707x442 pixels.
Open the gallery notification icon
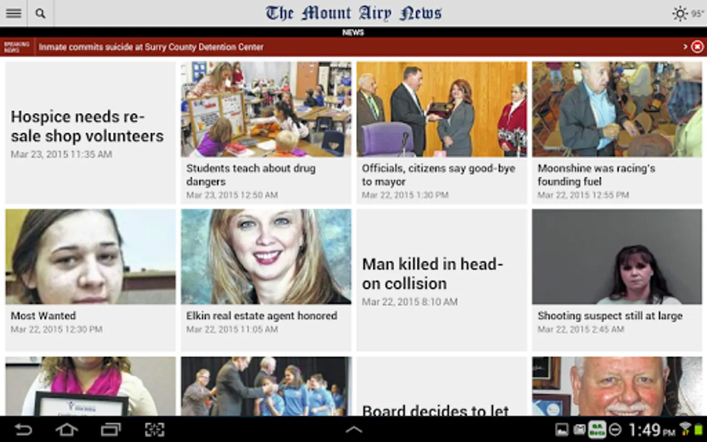pos(562,430)
